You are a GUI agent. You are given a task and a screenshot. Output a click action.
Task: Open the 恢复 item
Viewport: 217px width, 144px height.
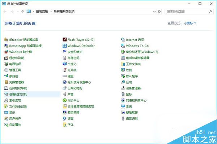click(x=127, y=70)
